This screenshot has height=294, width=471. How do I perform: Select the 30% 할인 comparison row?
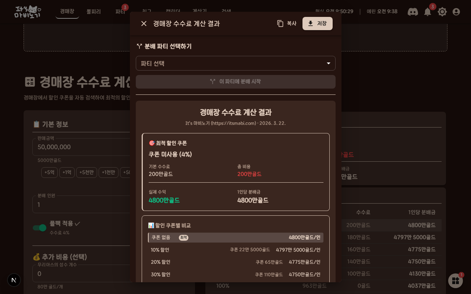(235, 275)
